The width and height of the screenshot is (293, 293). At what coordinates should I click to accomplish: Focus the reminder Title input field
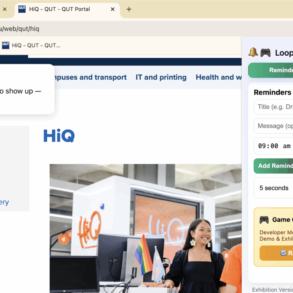coord(274,107)
